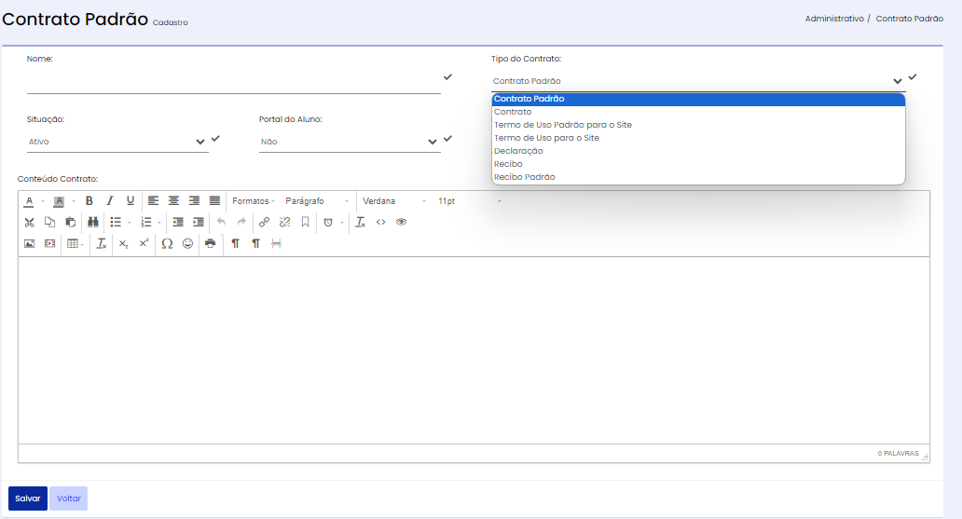
Task: Apply superscript formatting
Action: pyautogui.click(x=144, y=243)
